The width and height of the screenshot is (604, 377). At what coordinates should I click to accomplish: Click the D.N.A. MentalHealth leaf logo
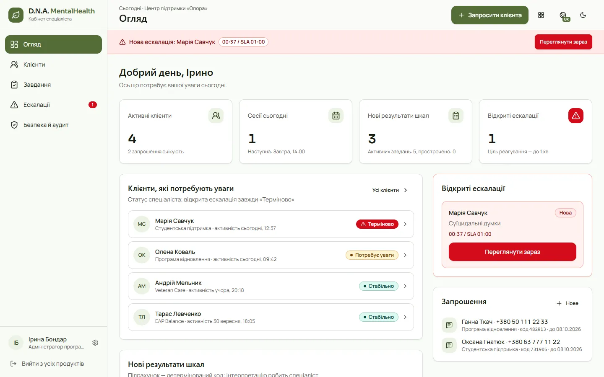[16, 15]
